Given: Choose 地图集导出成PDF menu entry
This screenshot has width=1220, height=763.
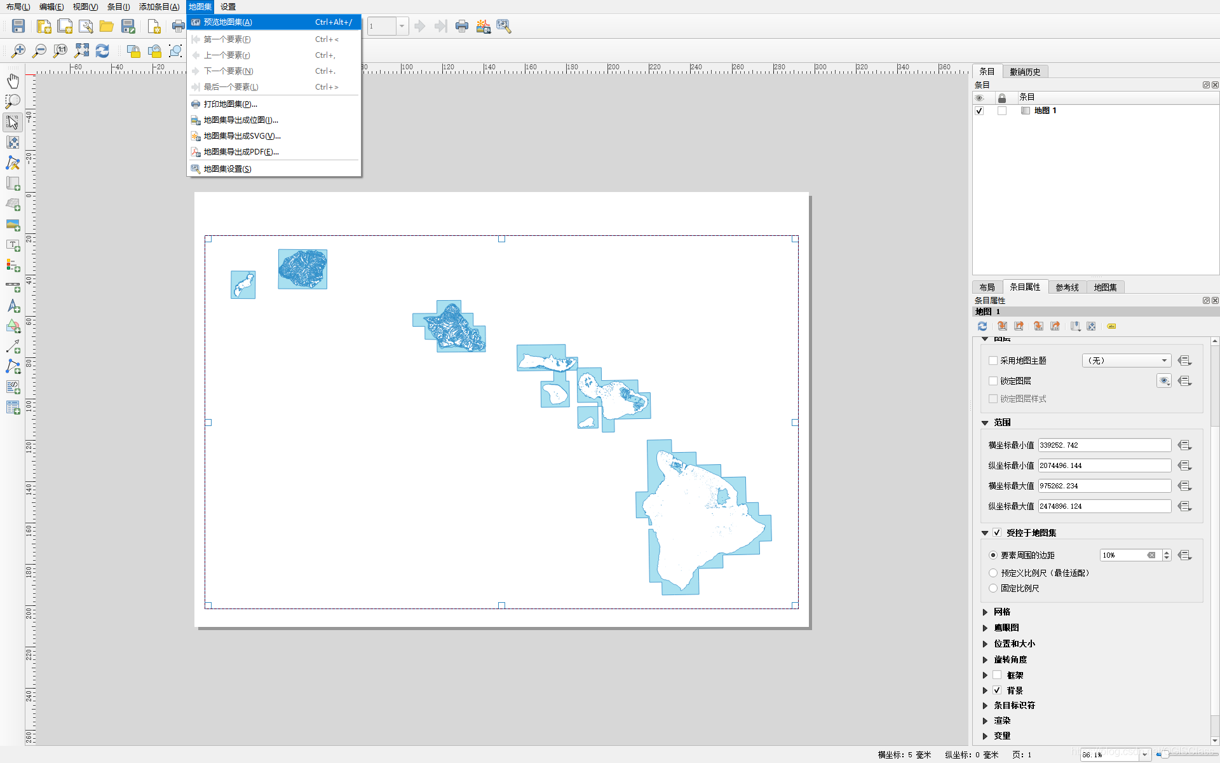Looking at the screenshot, I should coord(241,152).
